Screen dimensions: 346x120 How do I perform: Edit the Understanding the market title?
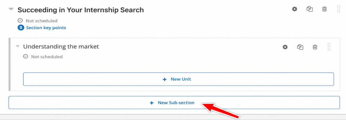[x=61, y=46]
